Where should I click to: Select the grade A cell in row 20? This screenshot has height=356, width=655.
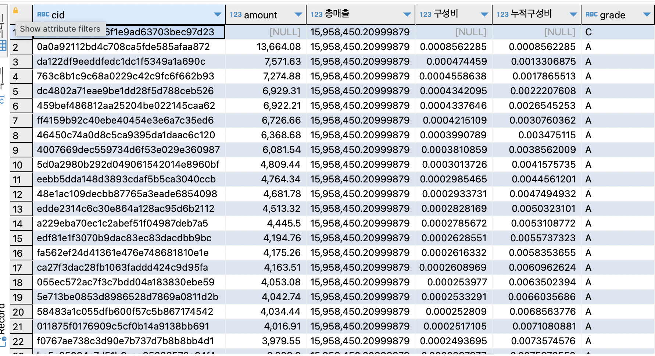point(618,311)
